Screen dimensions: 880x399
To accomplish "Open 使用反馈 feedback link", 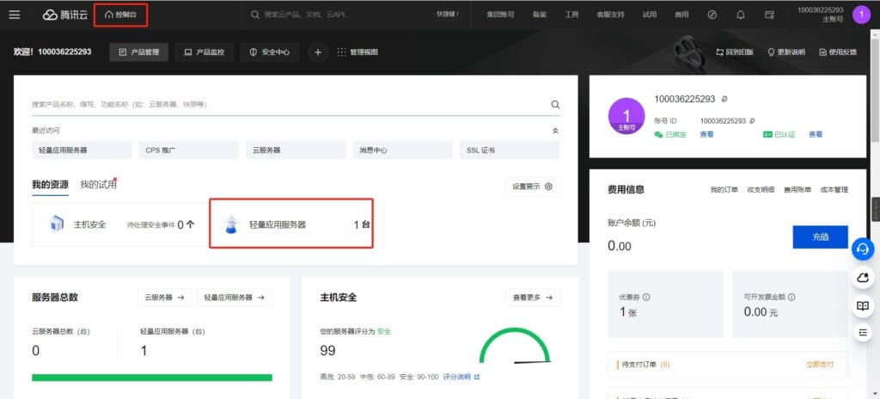I will [838, 52].
